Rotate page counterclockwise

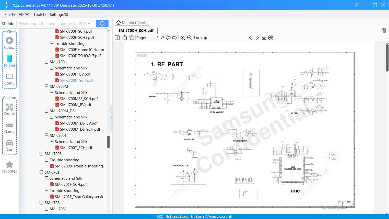click(125, 38)
